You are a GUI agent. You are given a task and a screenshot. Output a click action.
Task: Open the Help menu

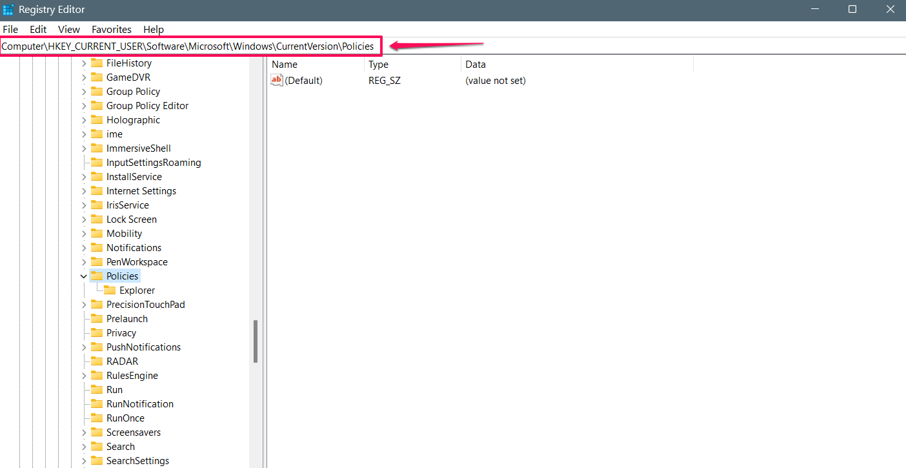click(154, 29)
